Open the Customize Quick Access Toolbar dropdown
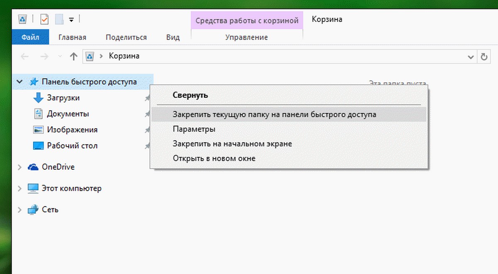Screen dimensions: 498x274 pos(71,20)
